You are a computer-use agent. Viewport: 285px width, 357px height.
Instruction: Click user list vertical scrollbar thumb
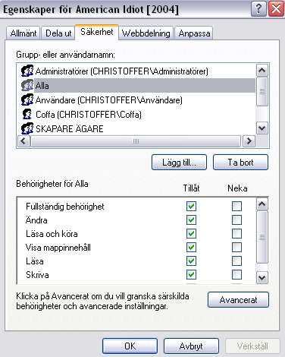pyautogui.click(x=262, y=91)
